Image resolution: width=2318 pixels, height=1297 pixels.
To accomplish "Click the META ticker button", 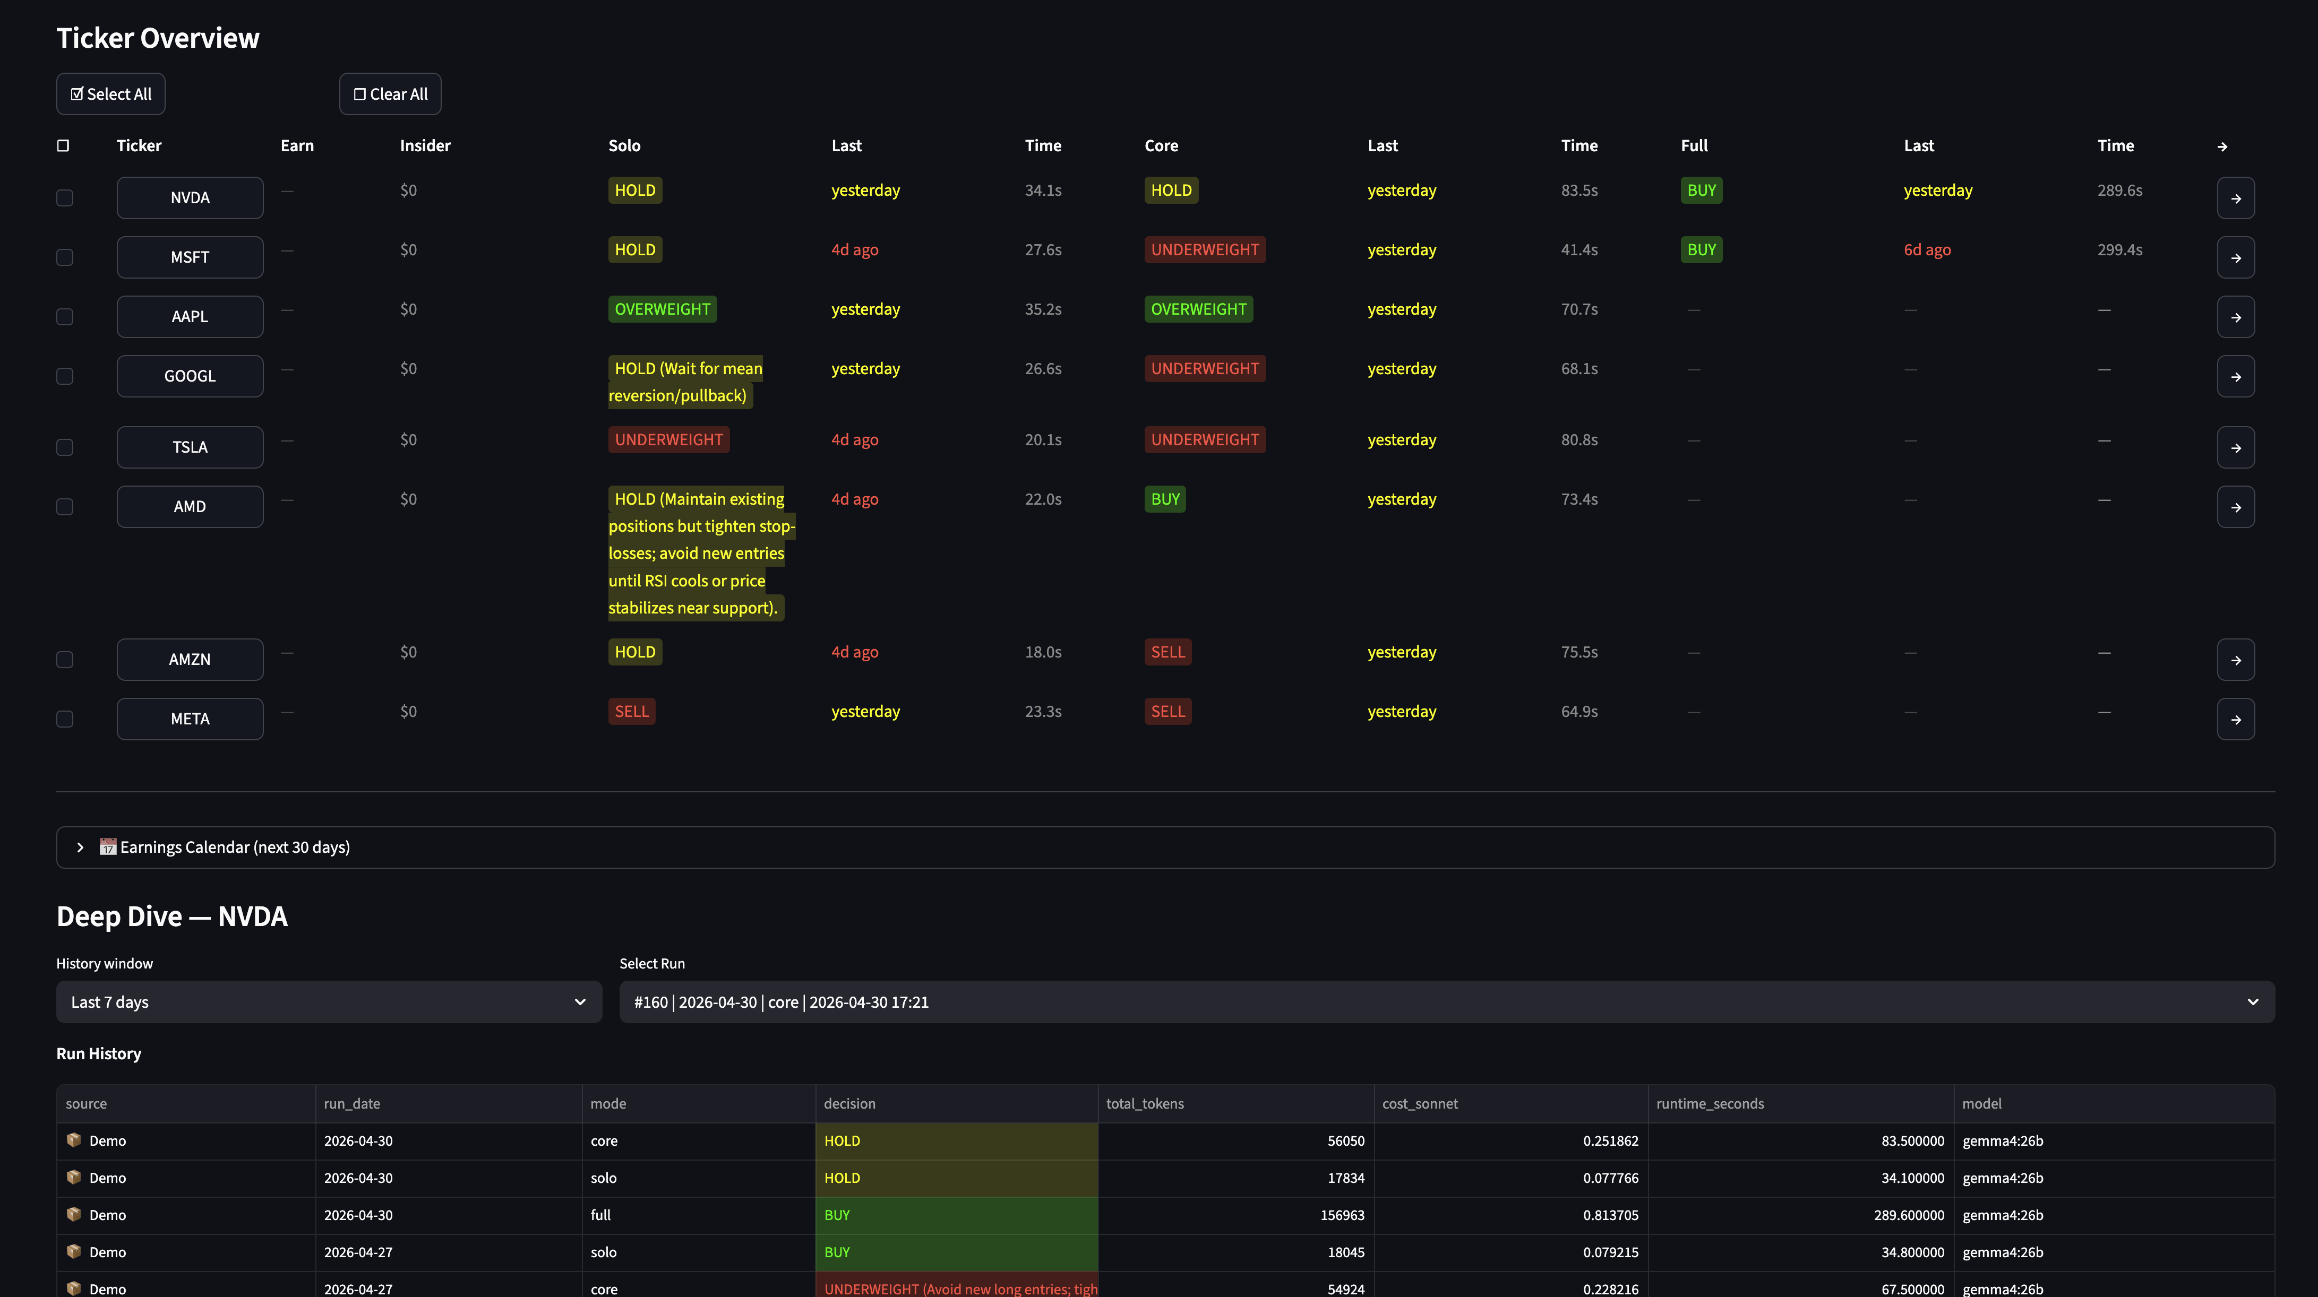I will (190, 719).
